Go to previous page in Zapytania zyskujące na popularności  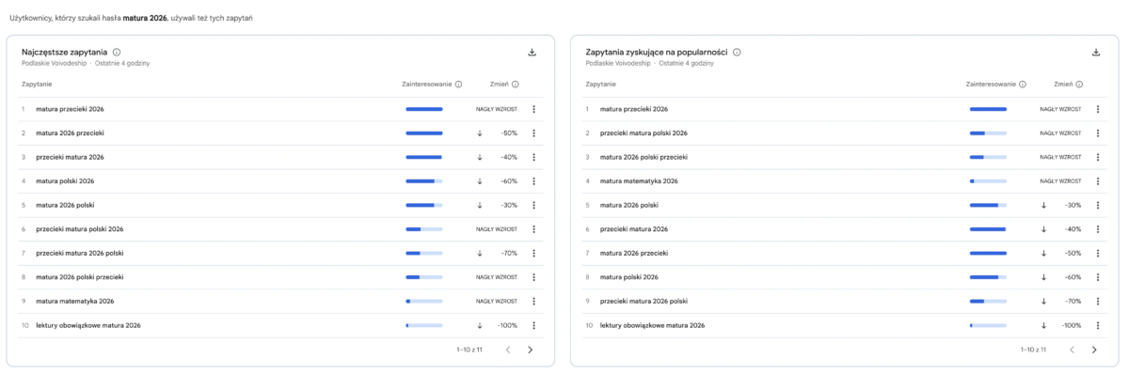click(1073, 350)
